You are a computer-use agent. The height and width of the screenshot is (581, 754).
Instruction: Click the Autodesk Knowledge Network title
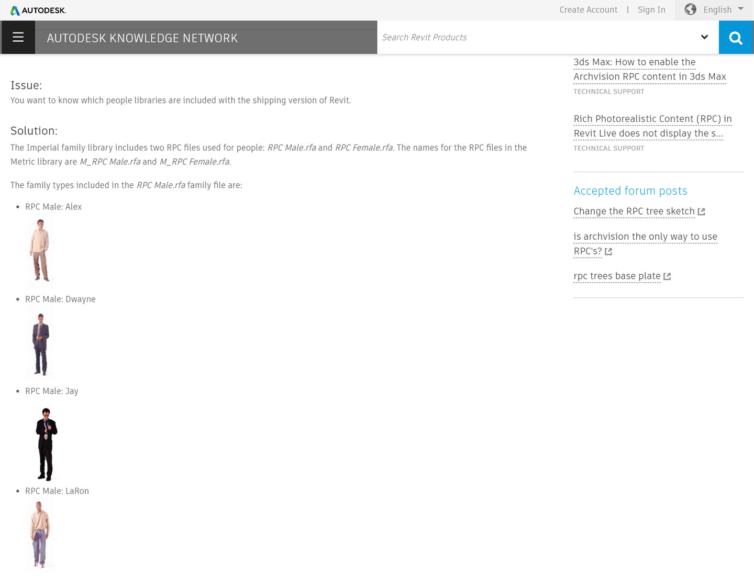pos(142,38)
